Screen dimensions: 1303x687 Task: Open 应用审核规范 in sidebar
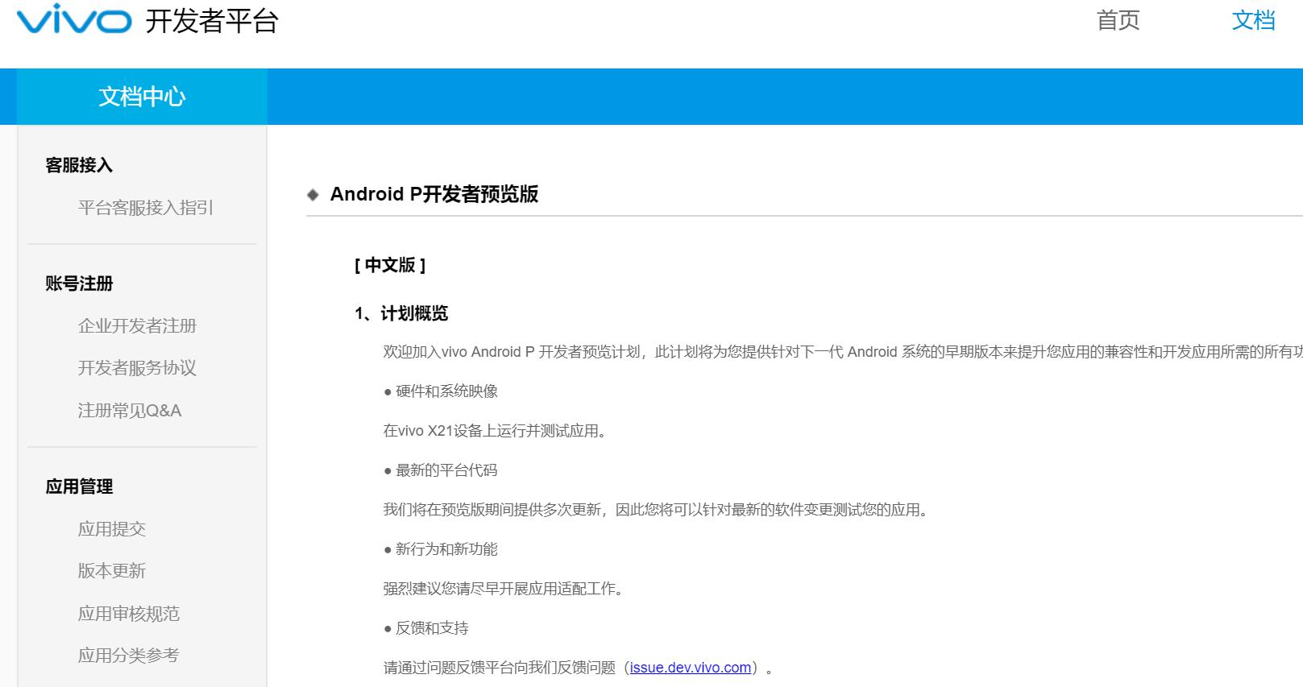(129, 614)
